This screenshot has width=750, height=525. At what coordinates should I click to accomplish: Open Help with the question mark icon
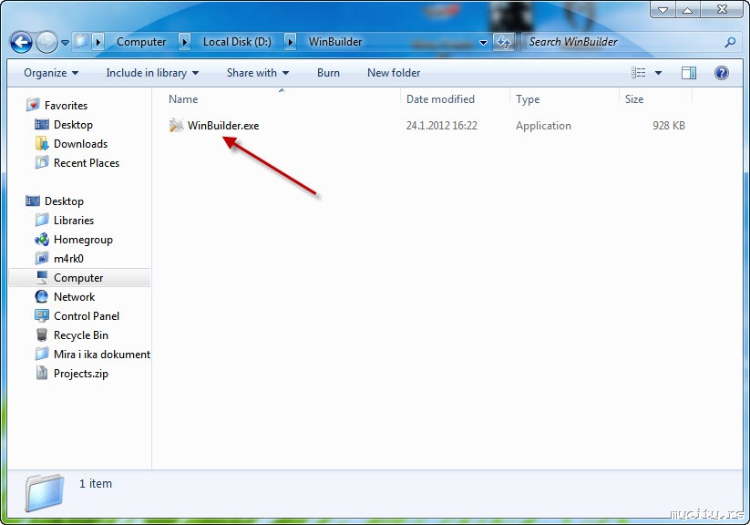pos(722,73)
